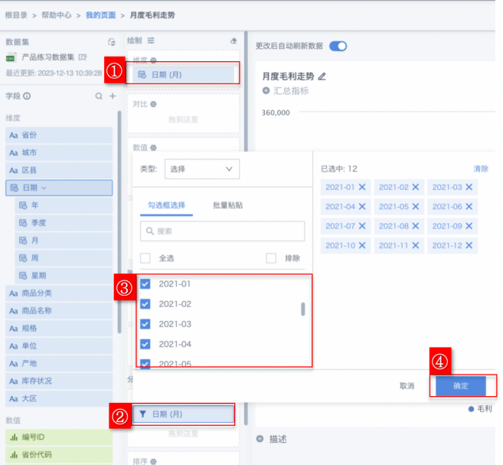The image size is (503, 465).
Task: Check the 排除 checkbox
Action: coord(270,258)
